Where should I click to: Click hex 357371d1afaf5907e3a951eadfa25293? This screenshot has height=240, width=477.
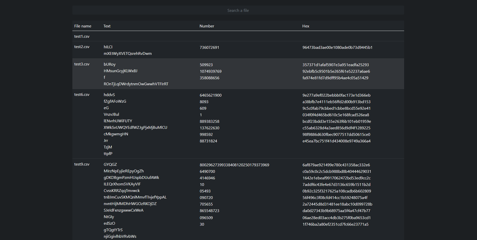point(336,65)
